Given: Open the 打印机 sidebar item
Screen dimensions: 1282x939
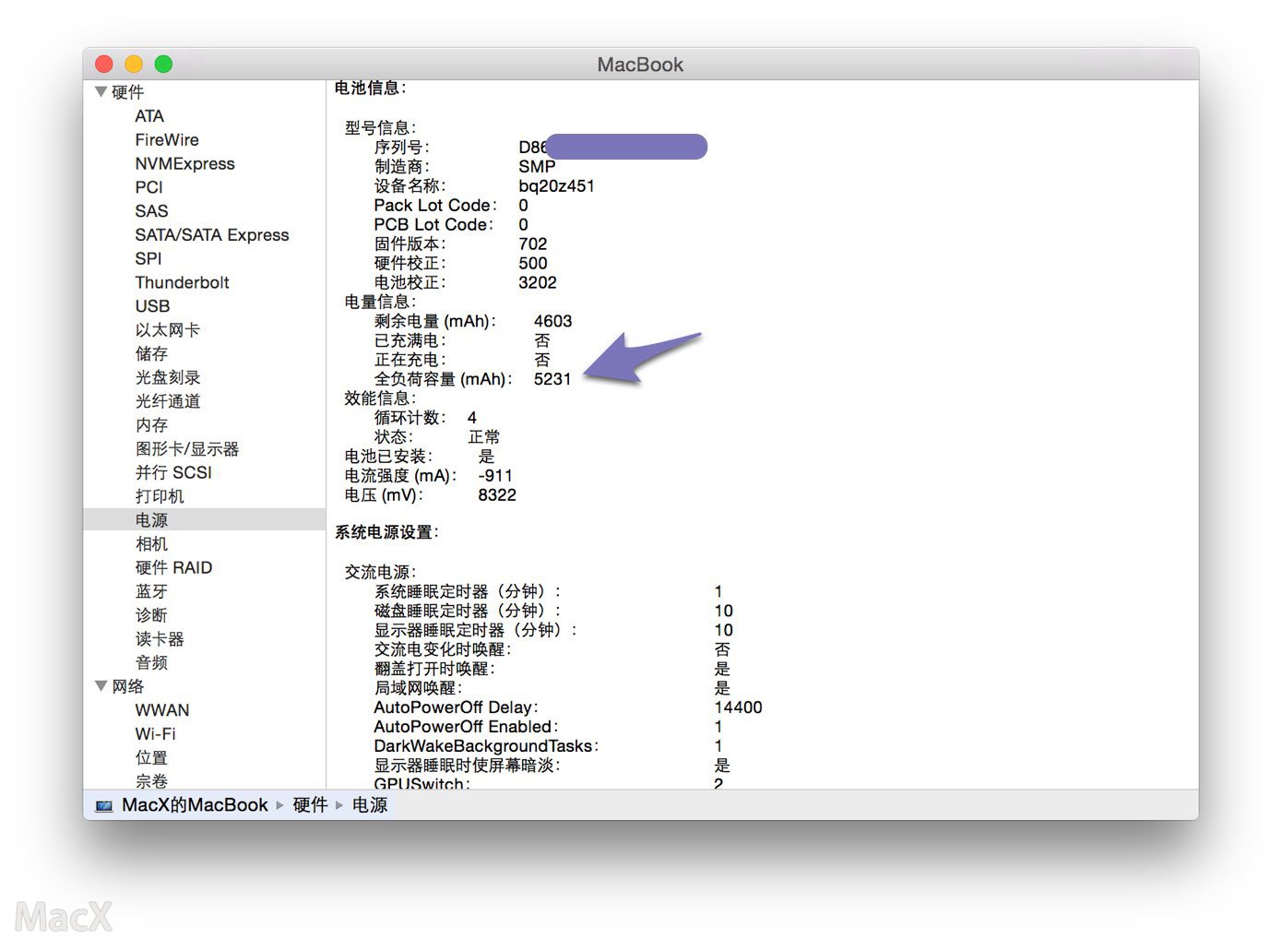Looking at the screenshot, I should pos(160,497).
